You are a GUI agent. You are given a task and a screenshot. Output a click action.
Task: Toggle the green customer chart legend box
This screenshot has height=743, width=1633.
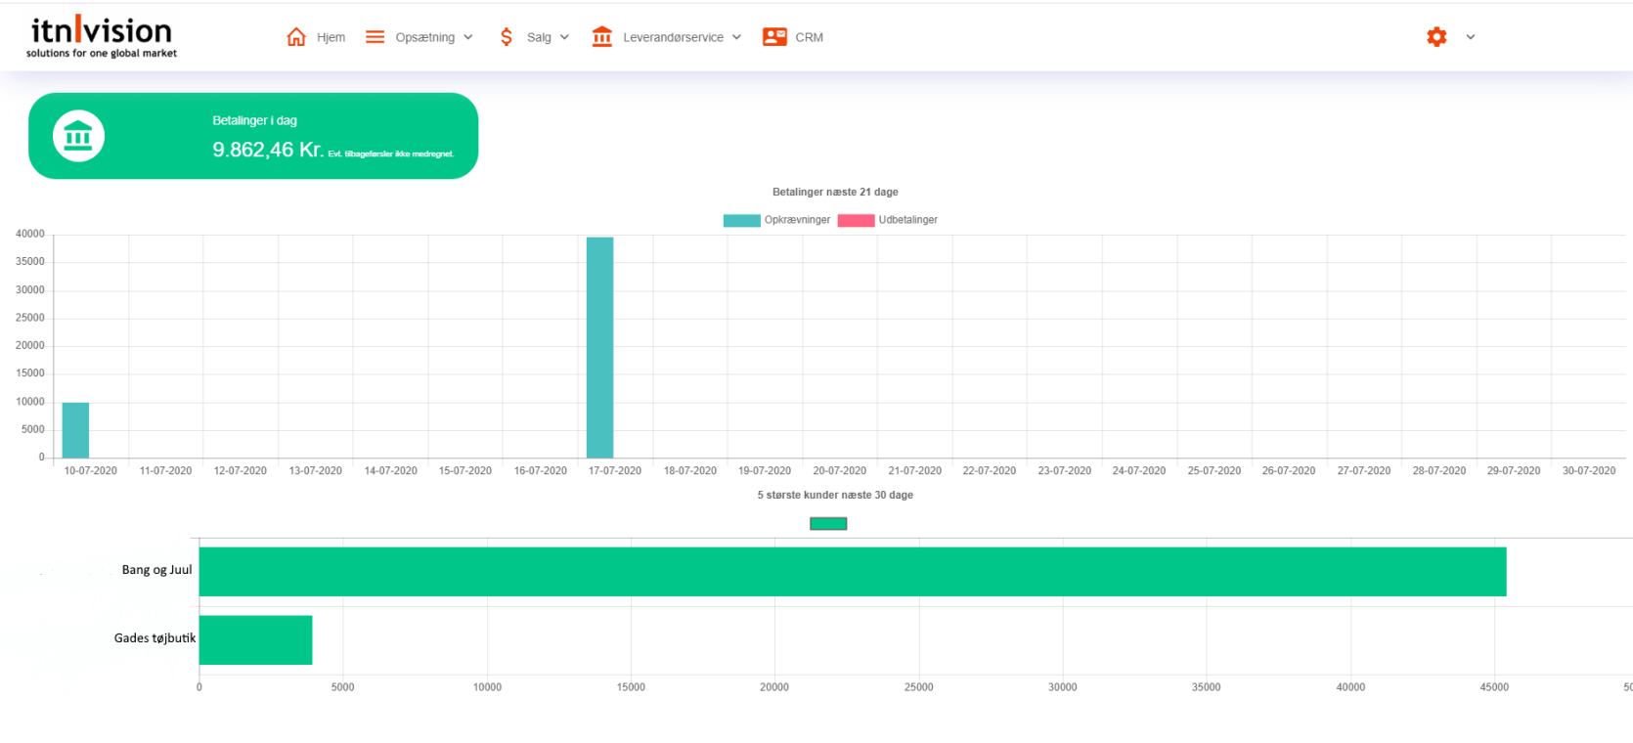click(828, 524)
